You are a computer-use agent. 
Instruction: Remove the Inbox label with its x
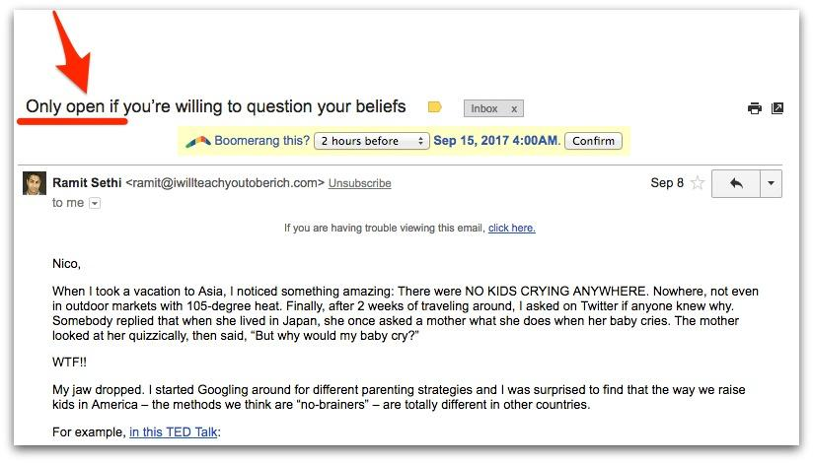pos(514,108)
